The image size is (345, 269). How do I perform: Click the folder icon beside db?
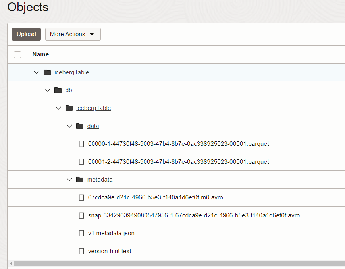[58, 90]
